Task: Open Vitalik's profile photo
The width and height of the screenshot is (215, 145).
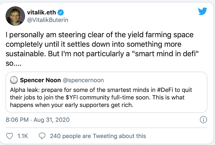Action: [x=15, y=16]
